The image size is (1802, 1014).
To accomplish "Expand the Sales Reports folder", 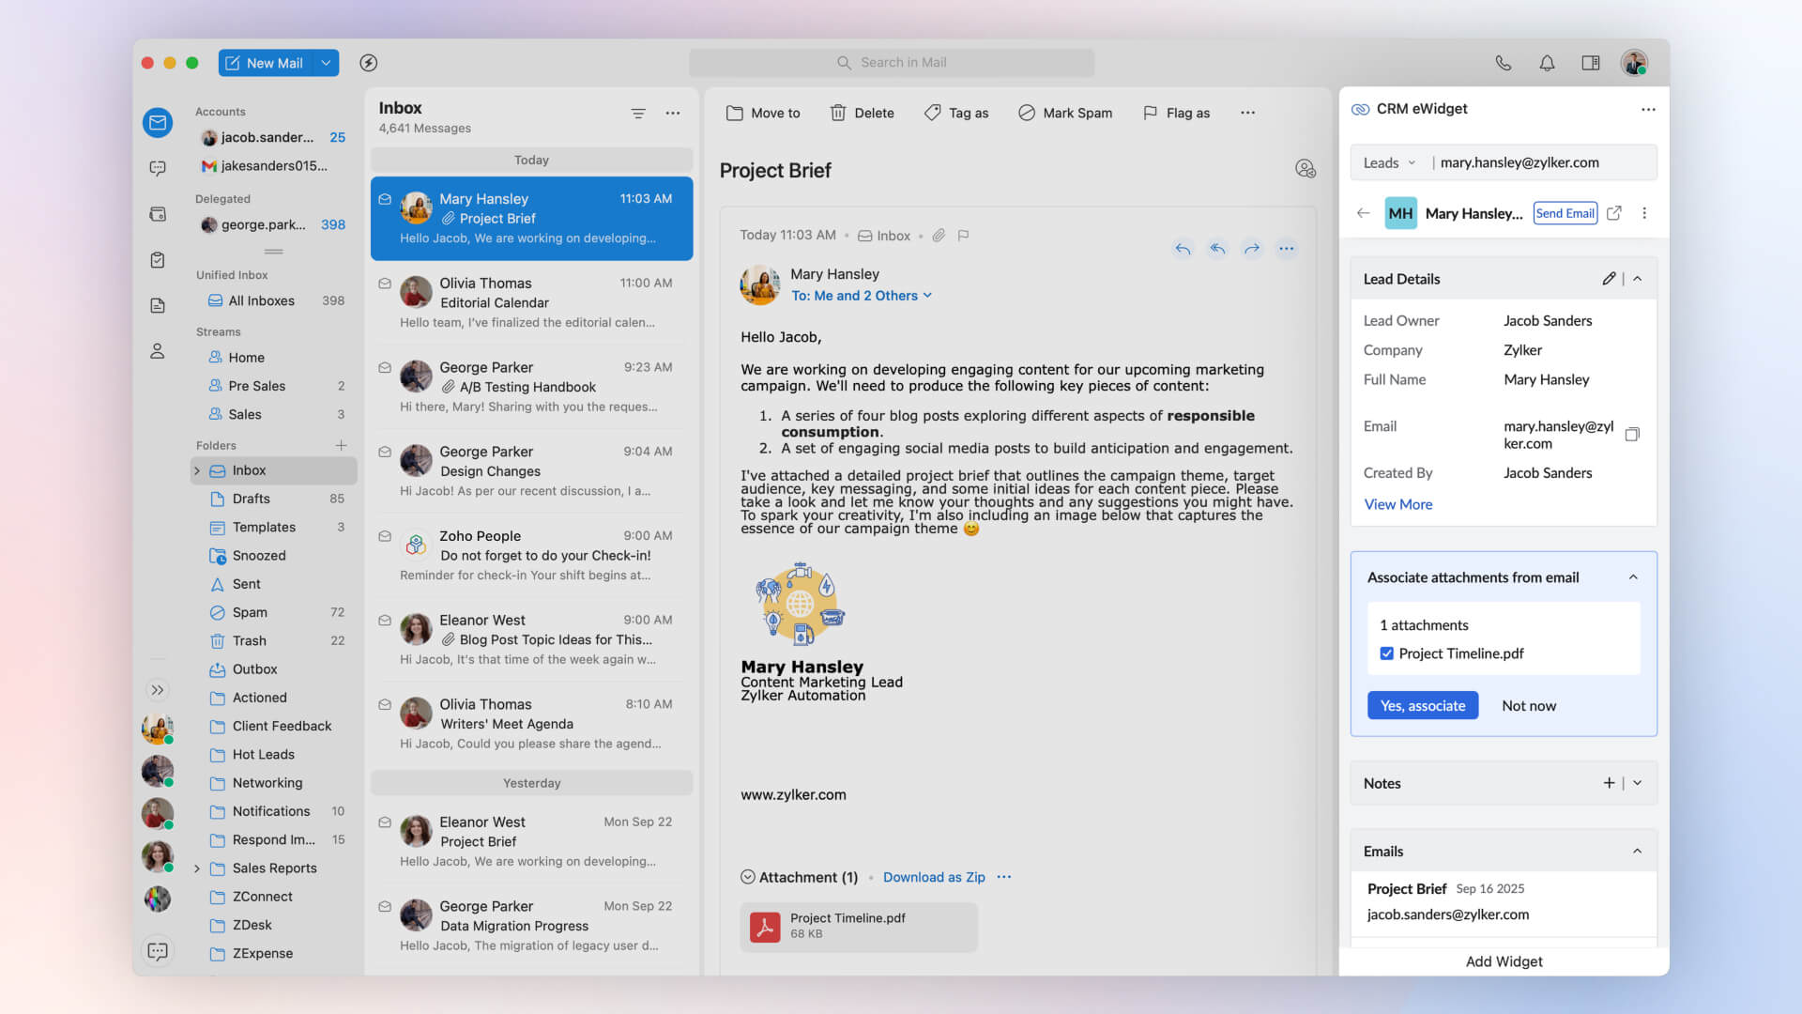I will (197, 868).
